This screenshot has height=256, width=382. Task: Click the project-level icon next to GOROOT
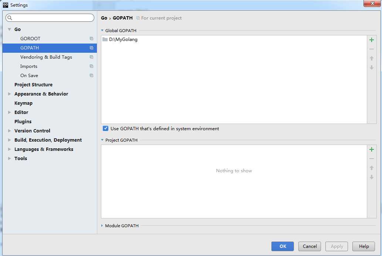click(x=91, y=38)
